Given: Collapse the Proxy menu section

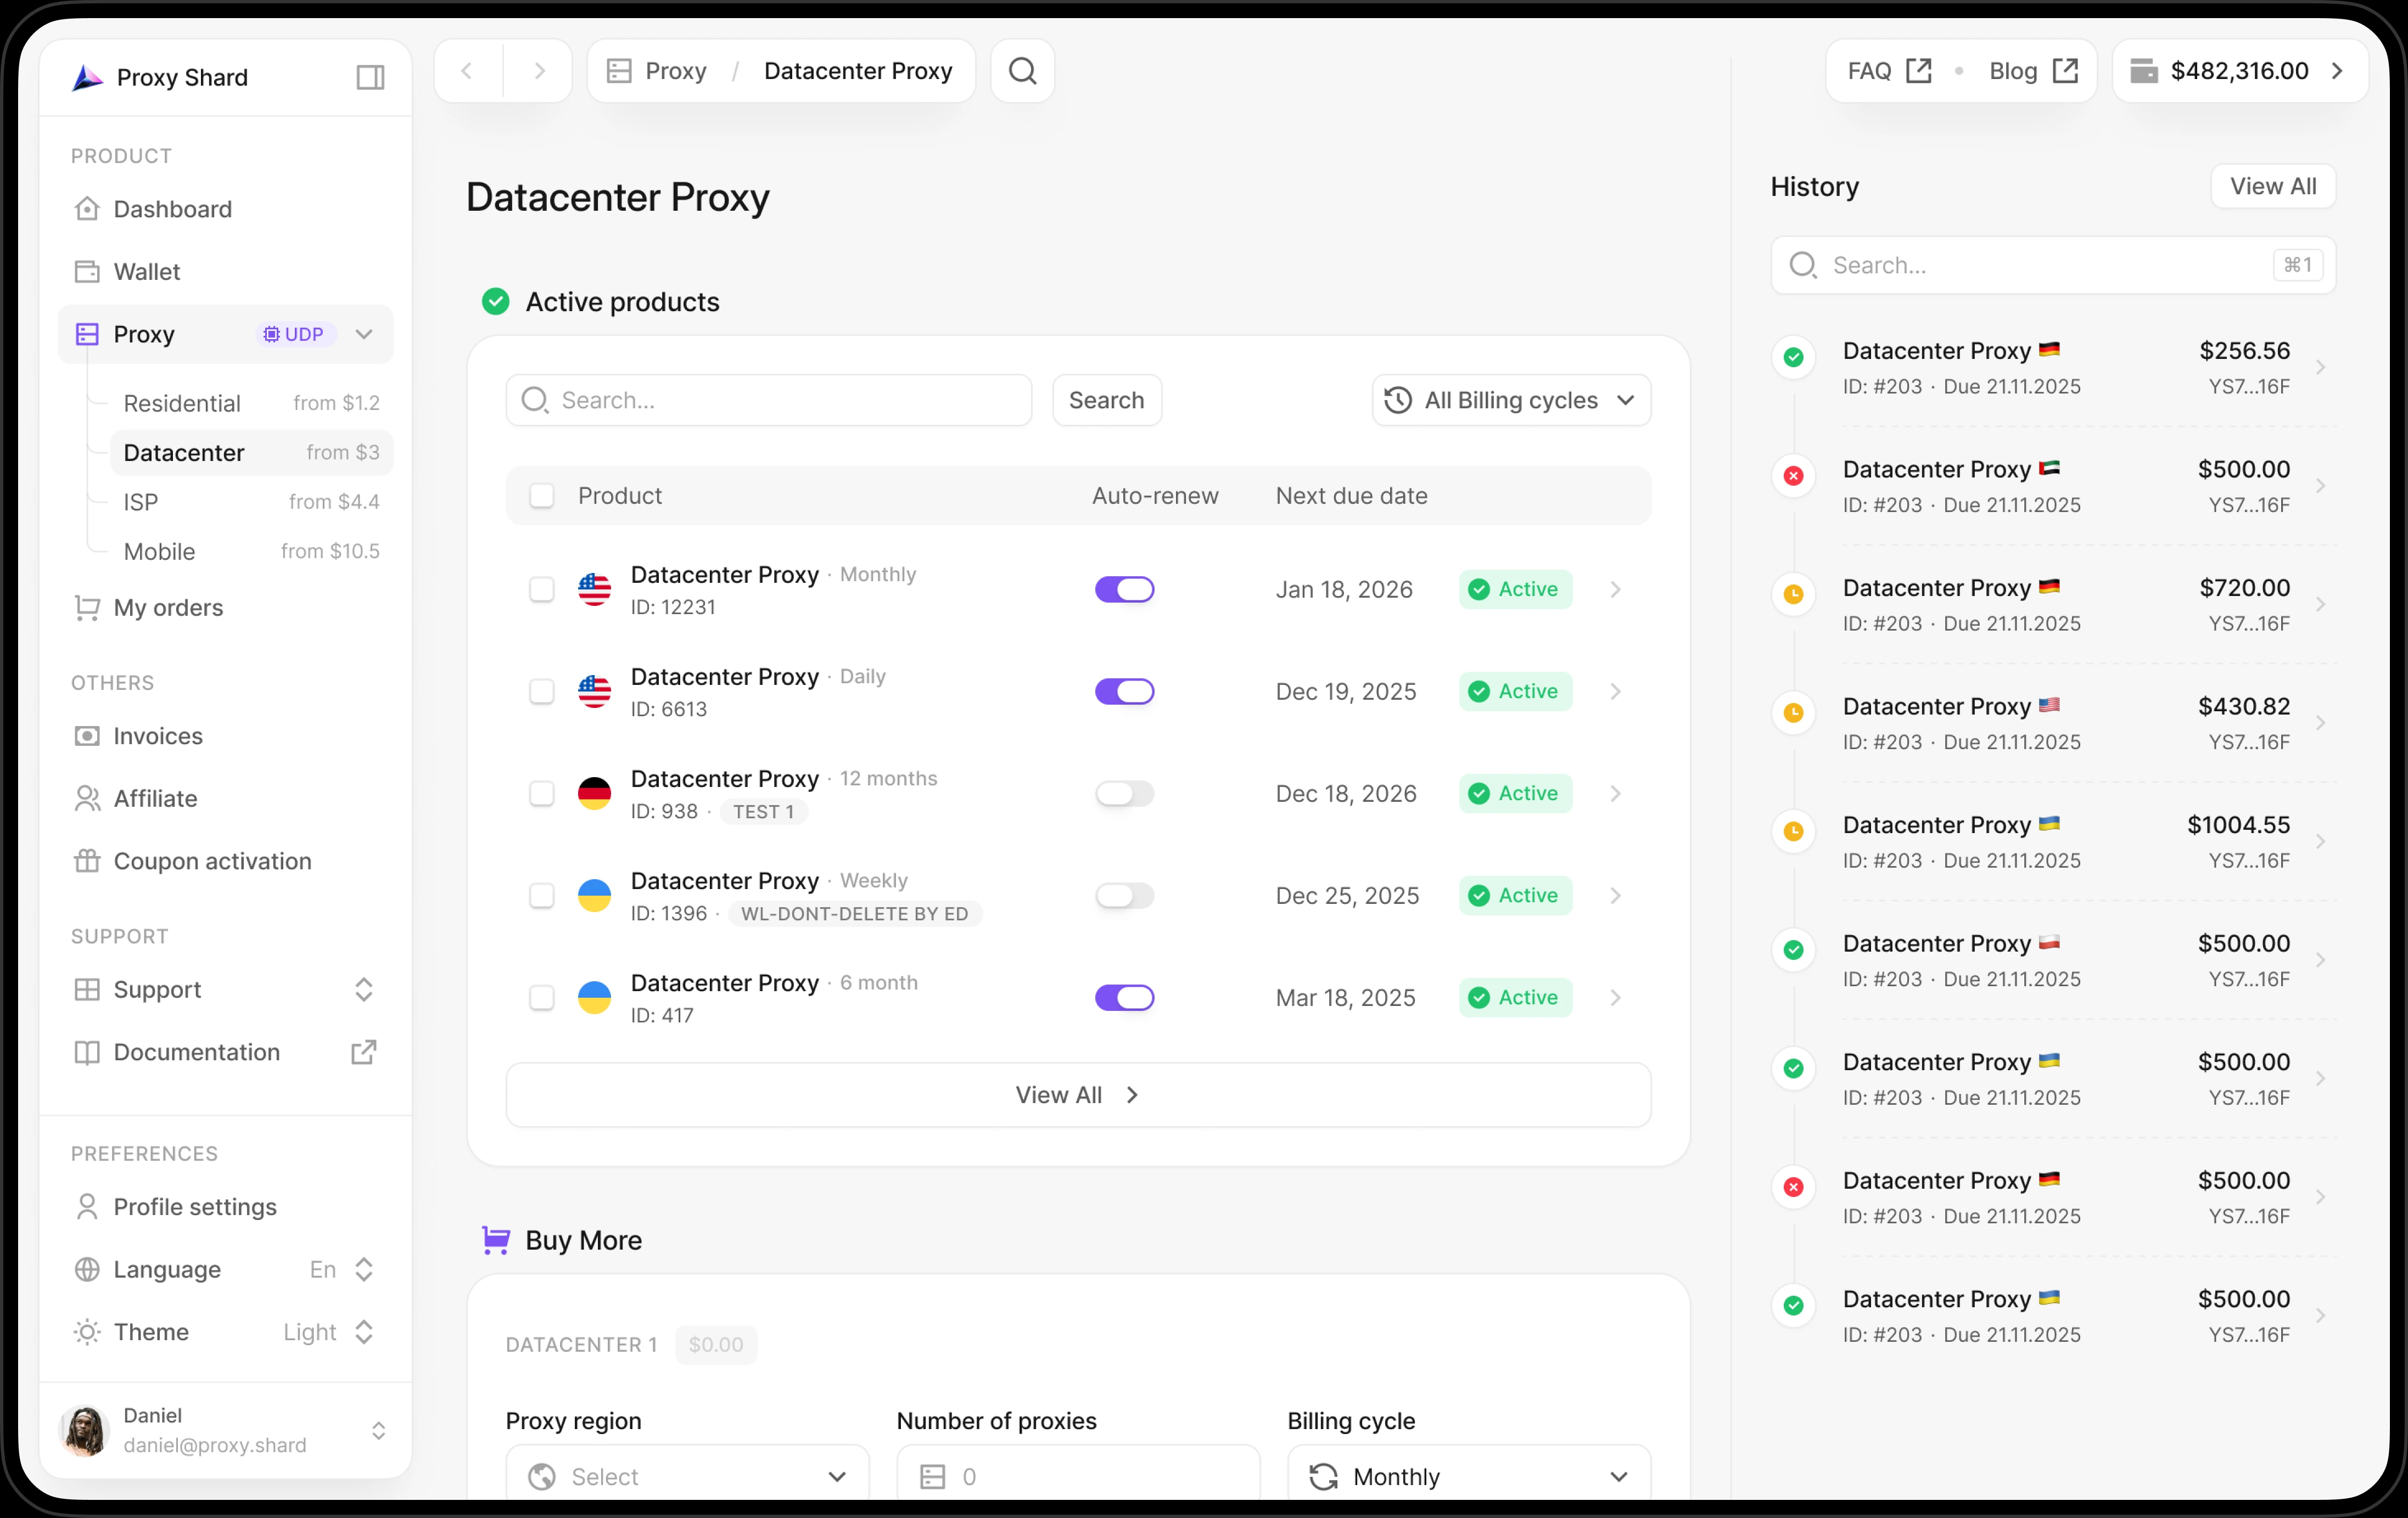Looking at the screenshot, I should coord(364,334).
